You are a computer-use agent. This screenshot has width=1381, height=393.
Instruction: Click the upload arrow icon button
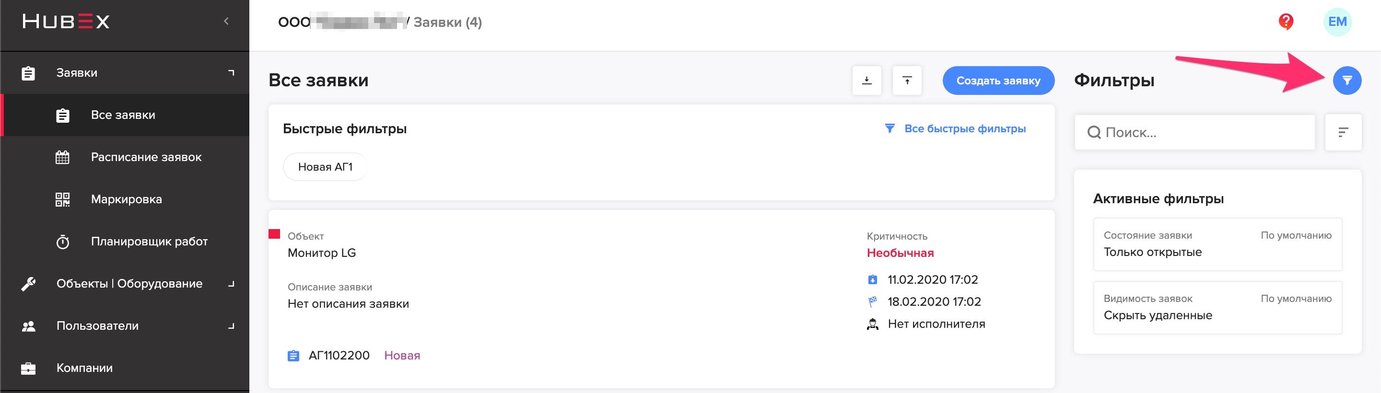coord(907,81)
